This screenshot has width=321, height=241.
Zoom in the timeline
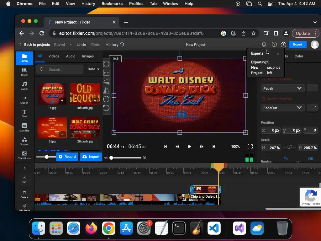145,158
